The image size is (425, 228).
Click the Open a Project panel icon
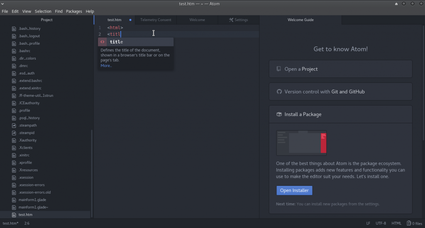pos(279,69)
